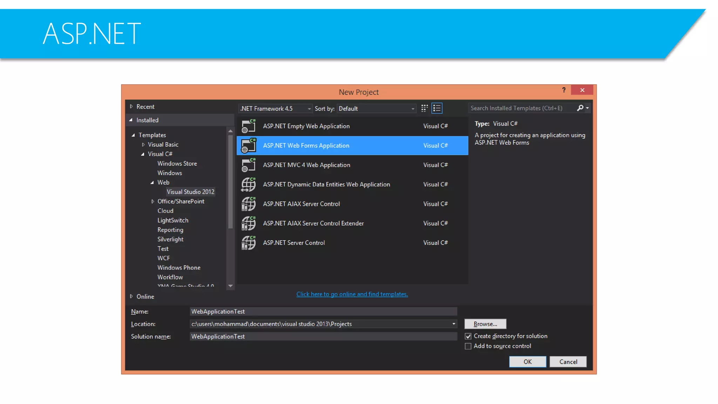The height and width of the screenshot is (404, 718).
Task: Select ASP.NET Empty Web Application template icon
Action: click(249, 126)
